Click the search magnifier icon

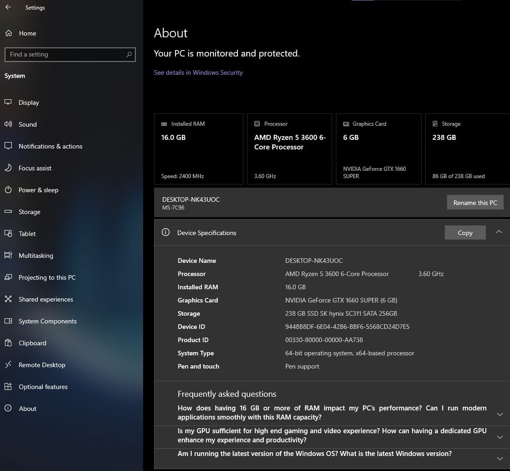[129, 54]
